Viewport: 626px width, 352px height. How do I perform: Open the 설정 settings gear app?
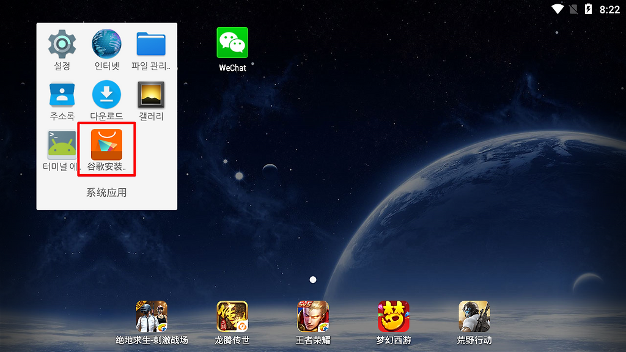[x=62, y=44]
